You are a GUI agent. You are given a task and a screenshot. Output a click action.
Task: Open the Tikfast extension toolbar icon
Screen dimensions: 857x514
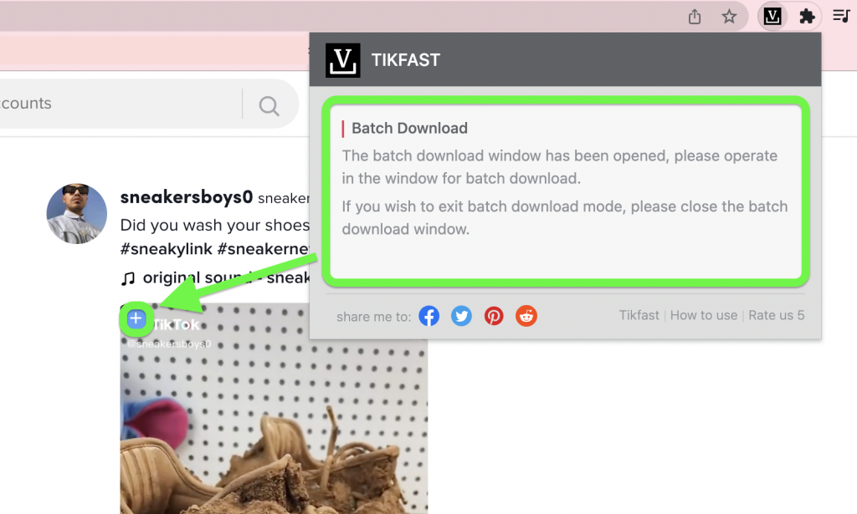pyautogui.click(x=772, y=17)
